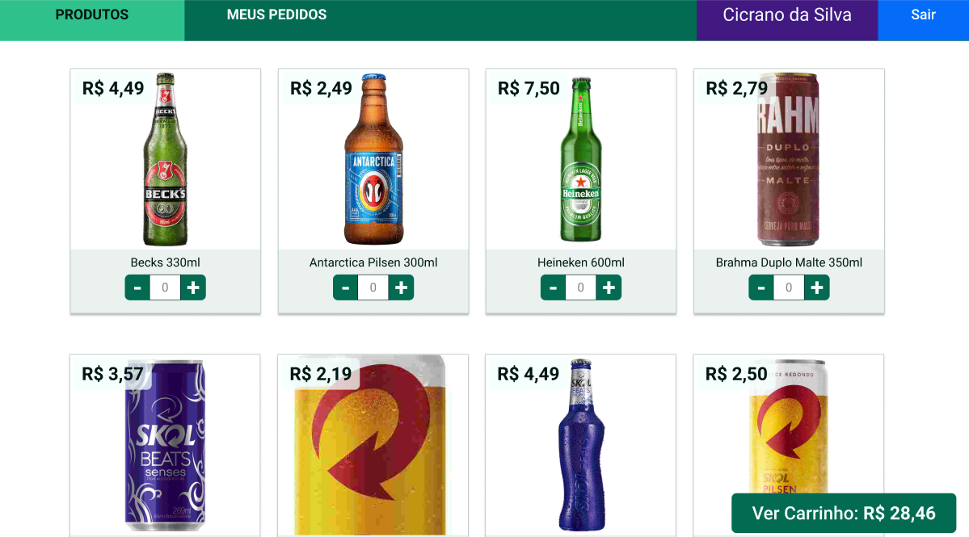Viewport: 969px width, 537px height.
Task: Click the plus button for Becks 330ml
Action: pos(193,287)
